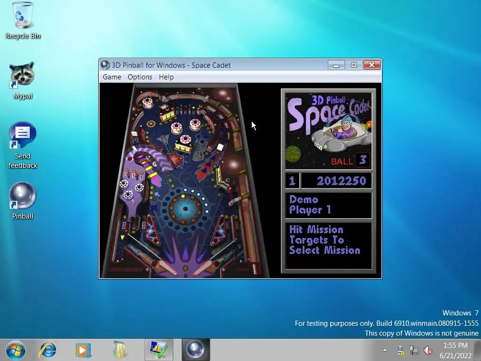Select the Send feedback desktop shortcut
481x361 pixels.
tap(23, 146)
